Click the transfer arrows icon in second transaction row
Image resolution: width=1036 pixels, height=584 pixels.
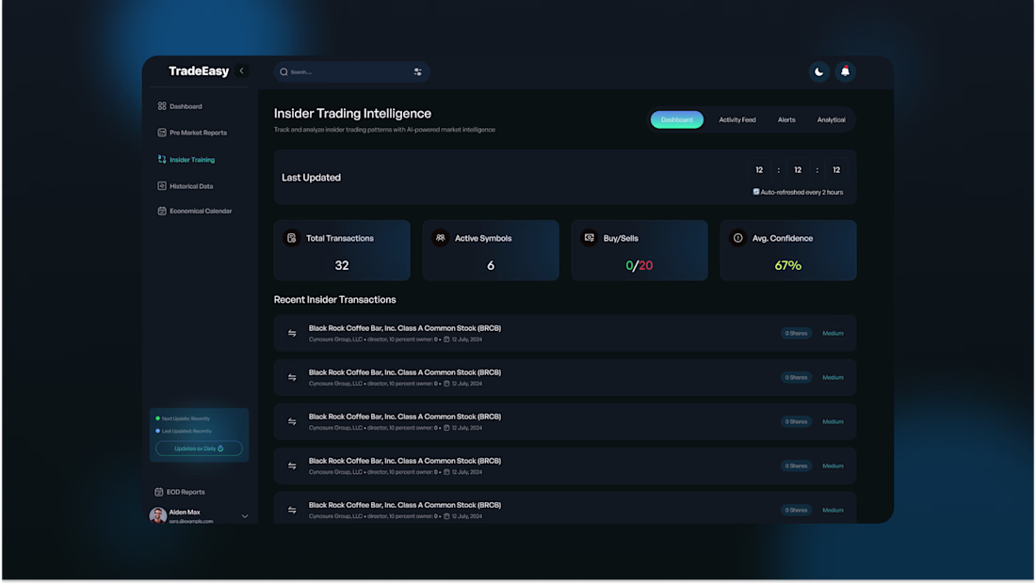click(x=292, y=377)
